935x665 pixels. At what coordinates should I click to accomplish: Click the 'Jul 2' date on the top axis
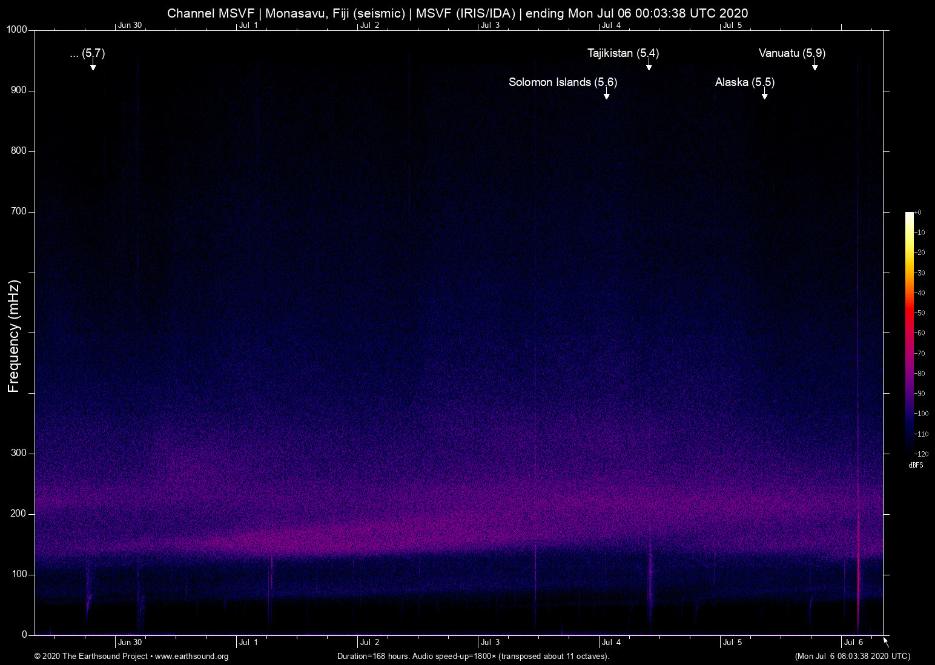(369, 25)
